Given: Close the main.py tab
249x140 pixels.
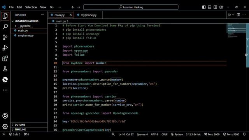Looking at the screenshot, I should 70,15.
